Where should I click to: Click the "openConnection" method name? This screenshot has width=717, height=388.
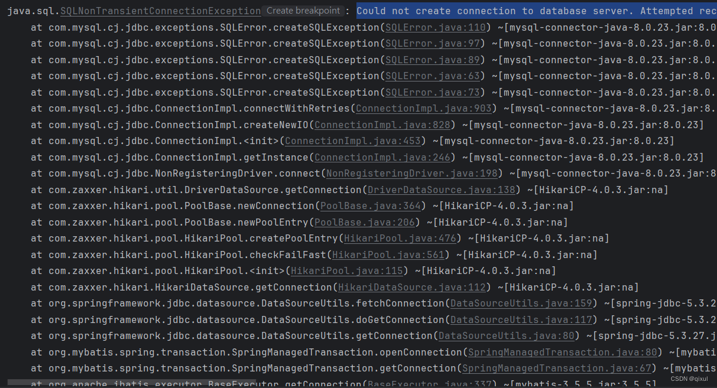tap(421, 352)
